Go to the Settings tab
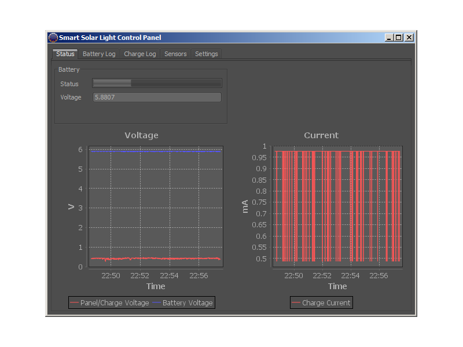 tap(206, 54)
